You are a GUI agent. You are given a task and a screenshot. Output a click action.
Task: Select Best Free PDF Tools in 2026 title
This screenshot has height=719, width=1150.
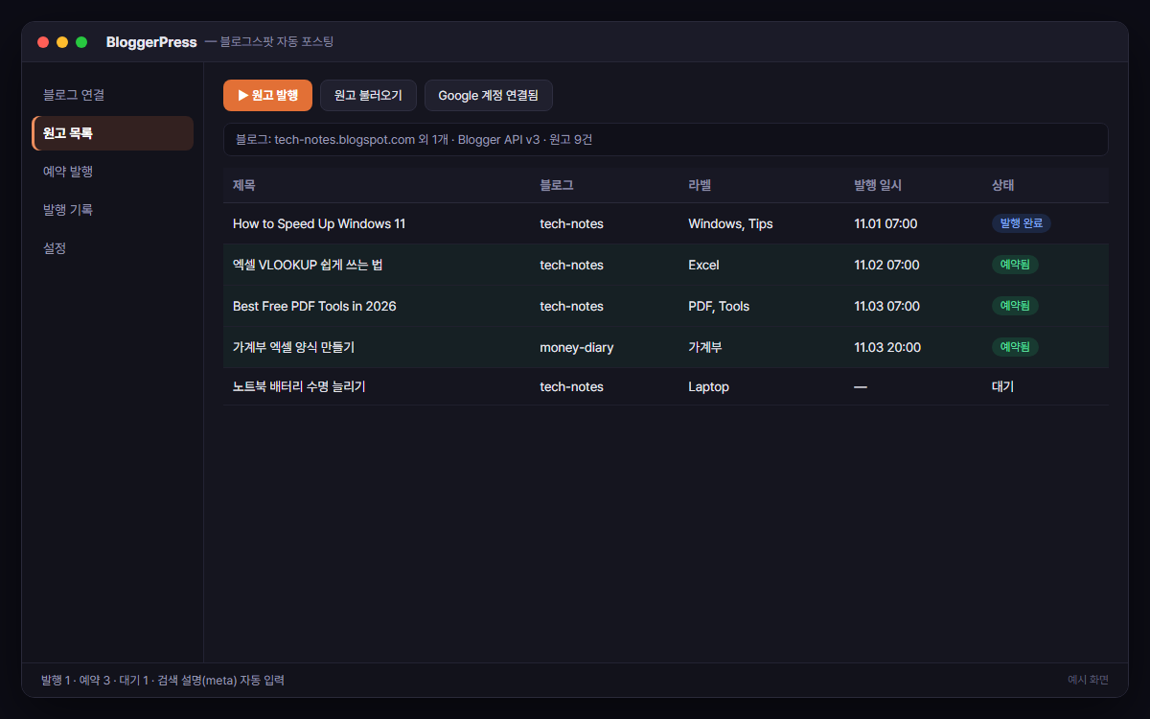(x=314, y=306)
